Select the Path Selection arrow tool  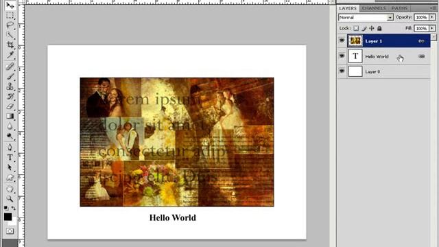(10, 167)
